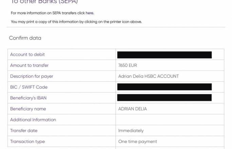Select the 'ADRIAN DELIA' beneficiary name value

(133, 109)
